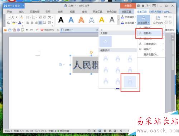Screen dimensions: 179x136
Task: Apply the yellow text highlight
Action: (14, 23)
